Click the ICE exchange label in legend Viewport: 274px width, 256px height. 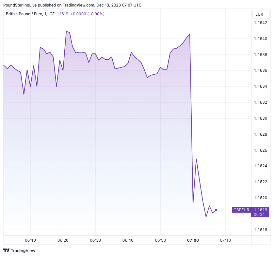[x=51, y=14]
